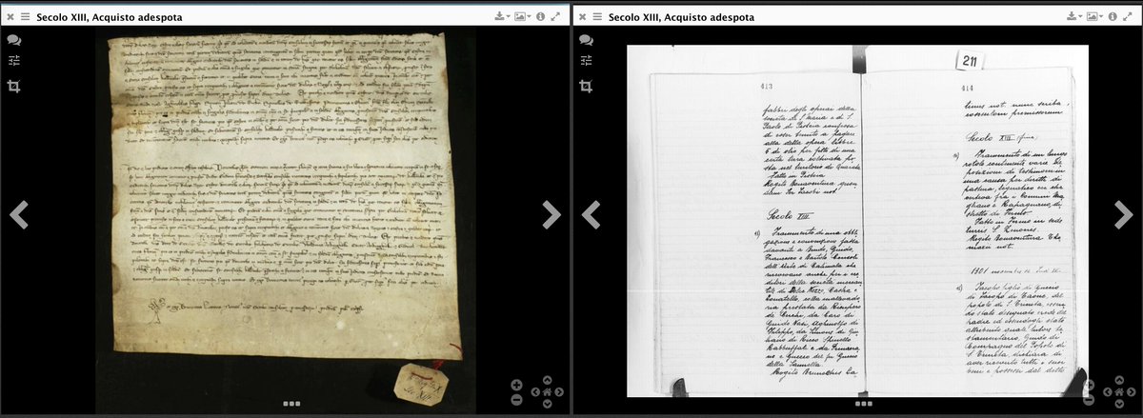Viewport: 1143px width, 418px height.
Task: Reset view with home icon in left window
Action: coord(547,392)
